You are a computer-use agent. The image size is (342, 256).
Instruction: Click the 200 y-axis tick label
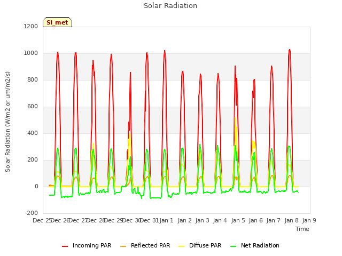point(33,160)
